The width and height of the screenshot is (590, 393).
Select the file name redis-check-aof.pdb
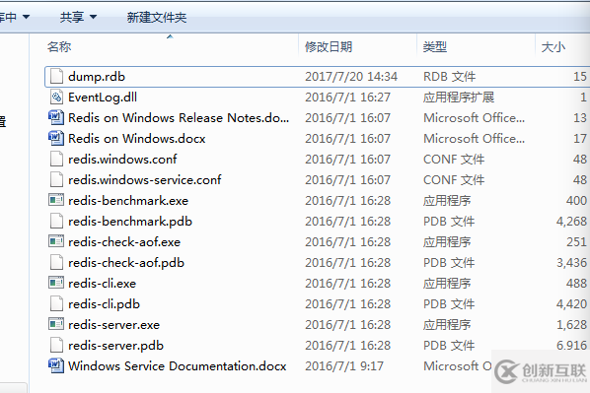tap(126, 263)
